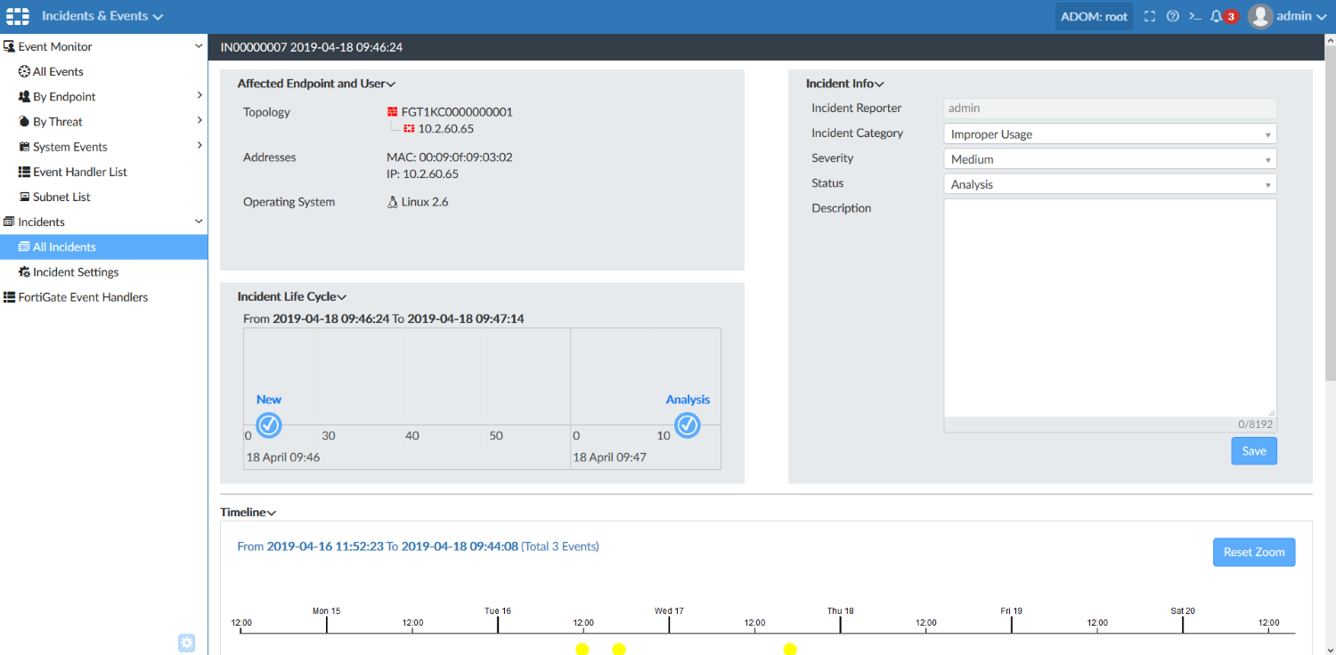Viewport: 1336px width, 655px height.
Task: Open the Severity dropdown set to Medium
Action: click(x=1110, y=159)
